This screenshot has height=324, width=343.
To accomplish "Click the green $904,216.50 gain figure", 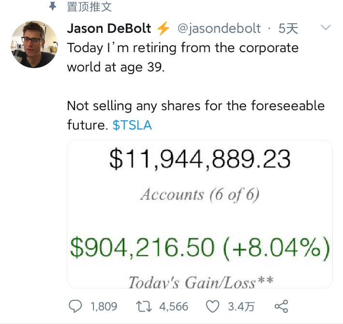I will pyautogui.click(x=141, y=248).
